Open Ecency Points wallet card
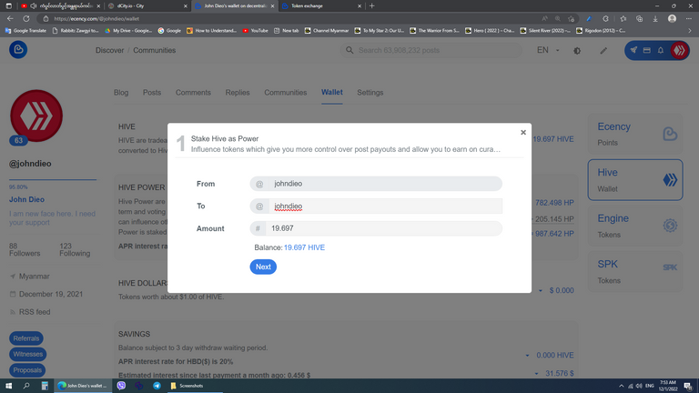 [x=635, y=134]
